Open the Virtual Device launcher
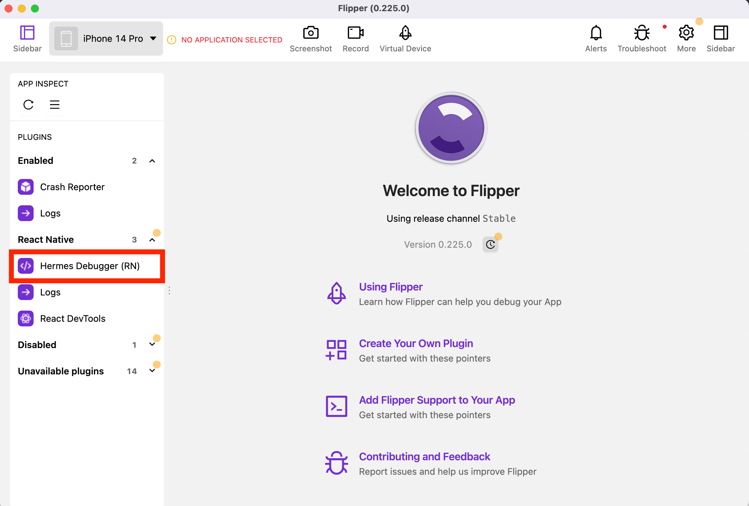Image resolution: width=749 pixels, height=506 pixels. point(405,38)
